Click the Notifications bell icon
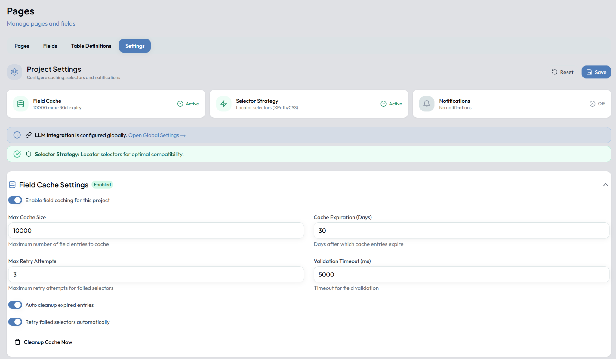The image size is (616, 359). click(427, 104)
